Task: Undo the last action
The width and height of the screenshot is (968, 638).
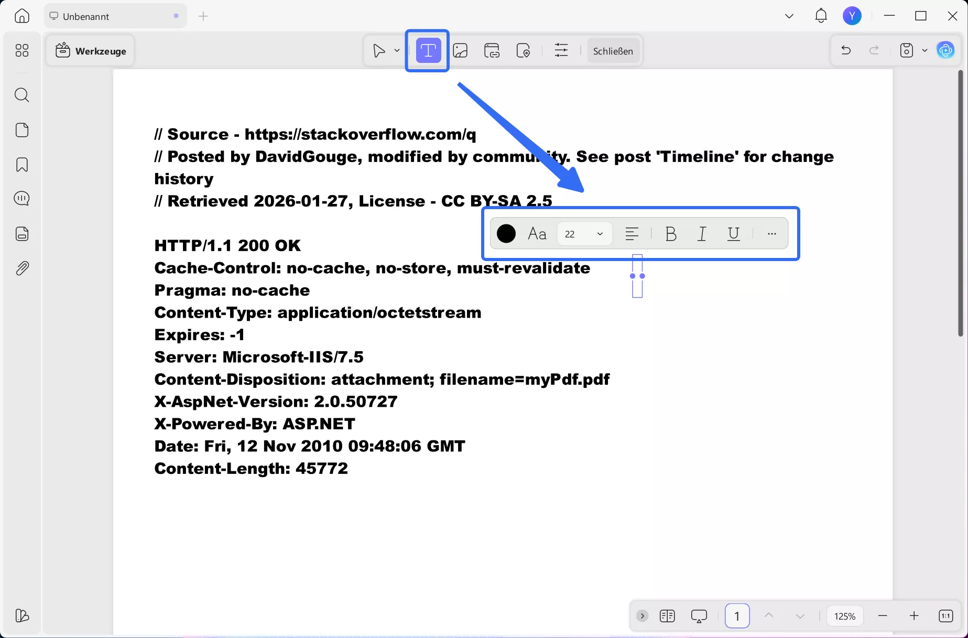Action: click(846, 50)
